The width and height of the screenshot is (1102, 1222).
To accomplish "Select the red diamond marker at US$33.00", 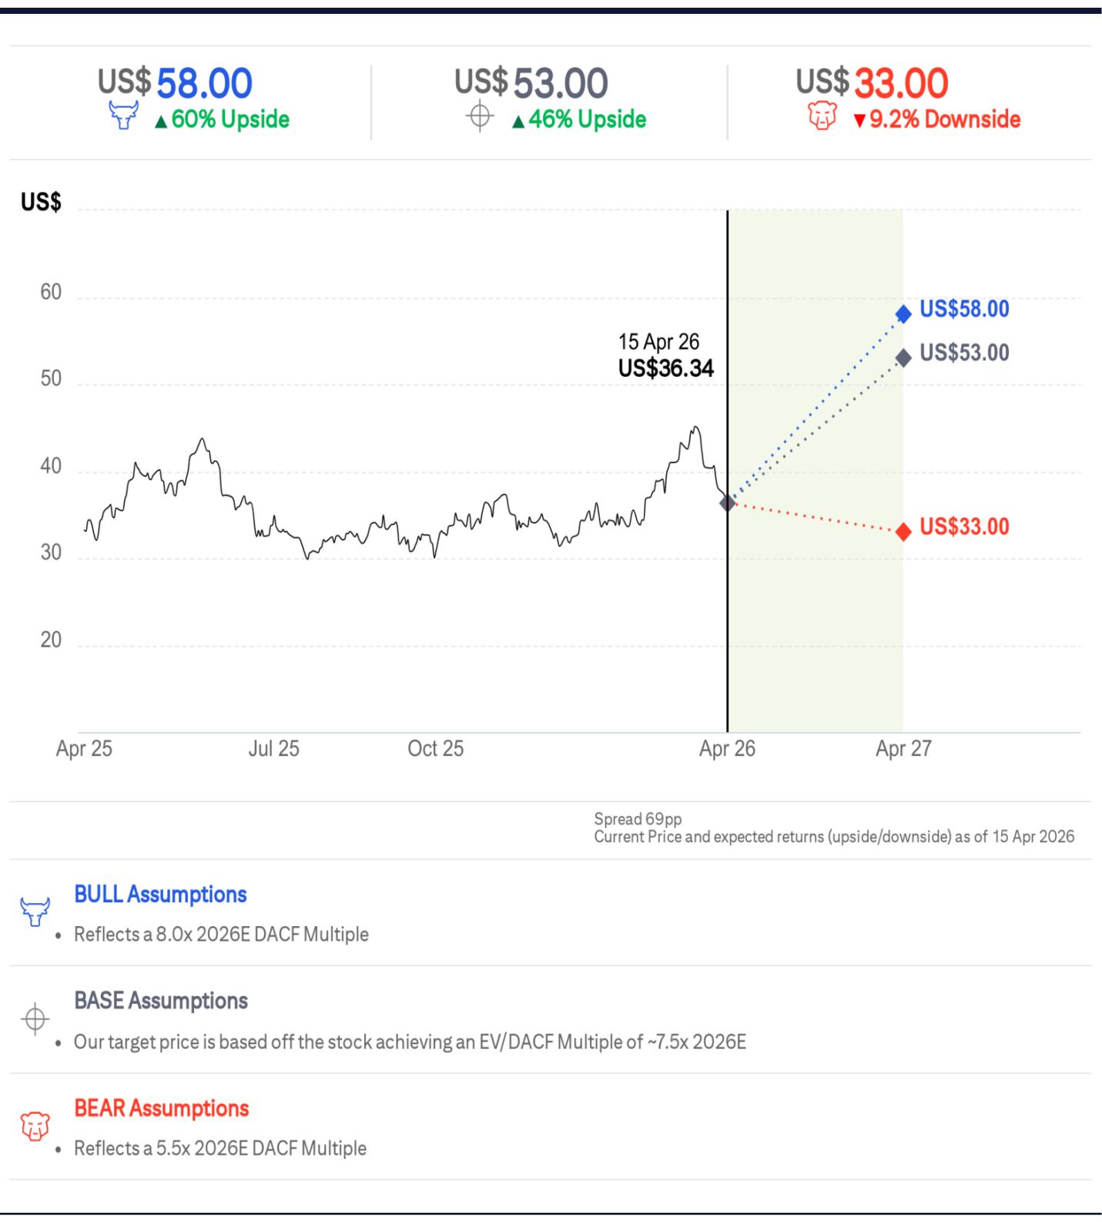I will click(903, 532).
